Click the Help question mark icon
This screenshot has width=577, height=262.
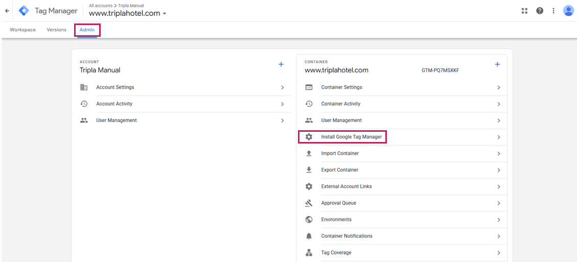pos(540,11)
